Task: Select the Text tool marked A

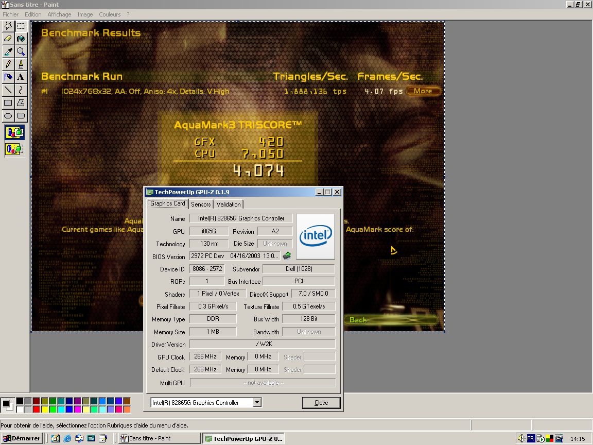Action: [x=21, y=77]
